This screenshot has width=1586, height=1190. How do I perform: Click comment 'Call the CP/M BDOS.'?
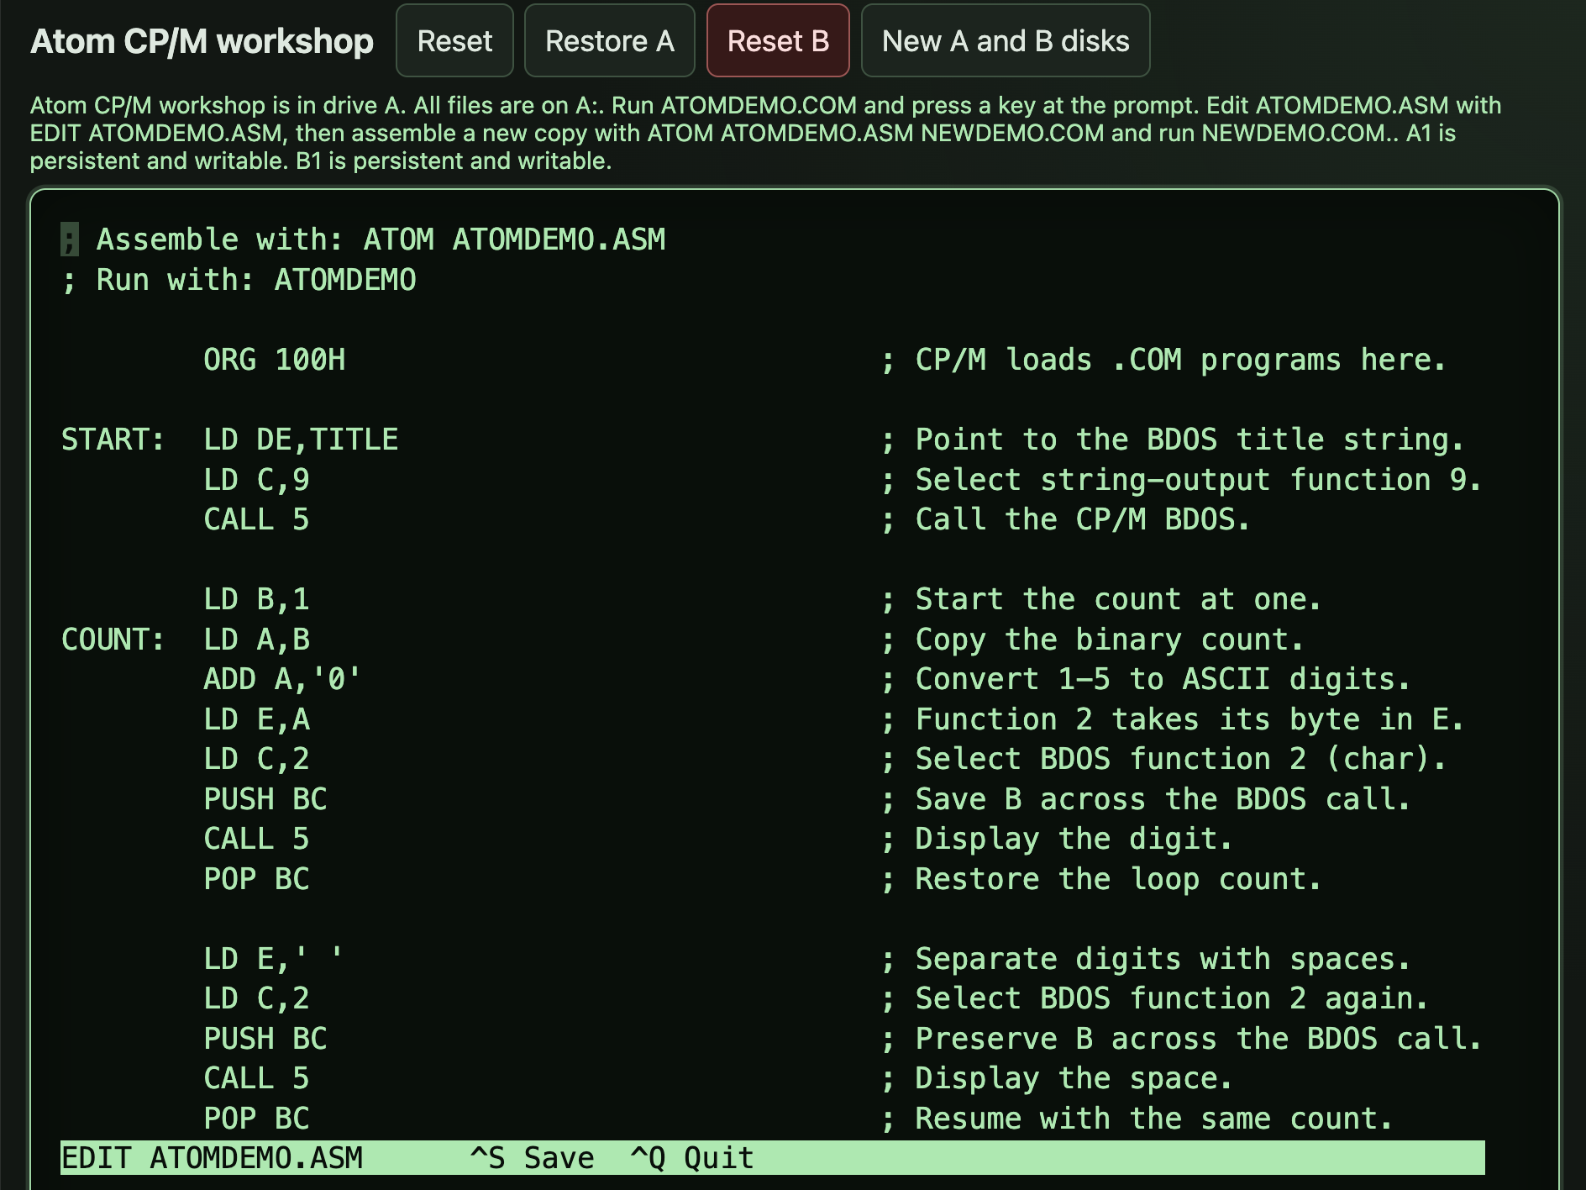[x=1083, y=519]
